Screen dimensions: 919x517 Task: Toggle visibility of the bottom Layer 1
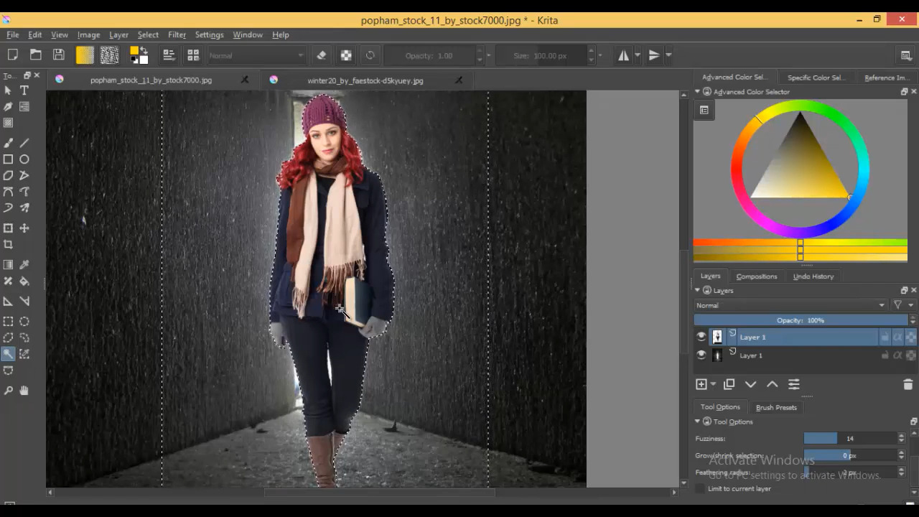[701, 355]
